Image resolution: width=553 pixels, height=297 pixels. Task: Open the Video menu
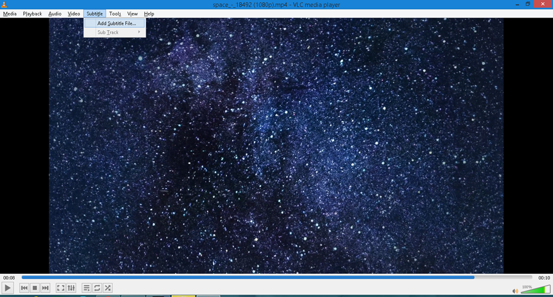[x=74, y=14]
